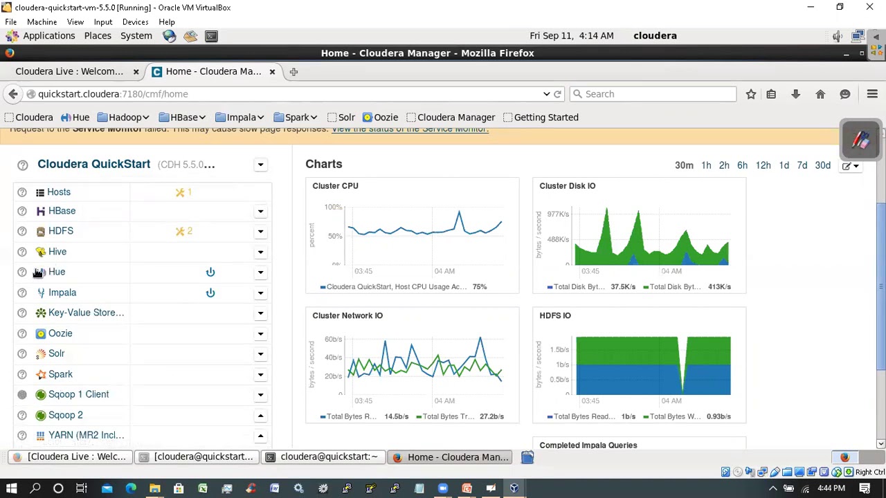Reload the page with the refresh icon
This screenshot has height=498, width=886.
pos(558,94)
